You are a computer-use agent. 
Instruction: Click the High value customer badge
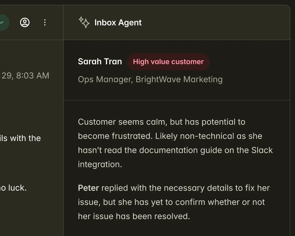click(x=168, y=62)
